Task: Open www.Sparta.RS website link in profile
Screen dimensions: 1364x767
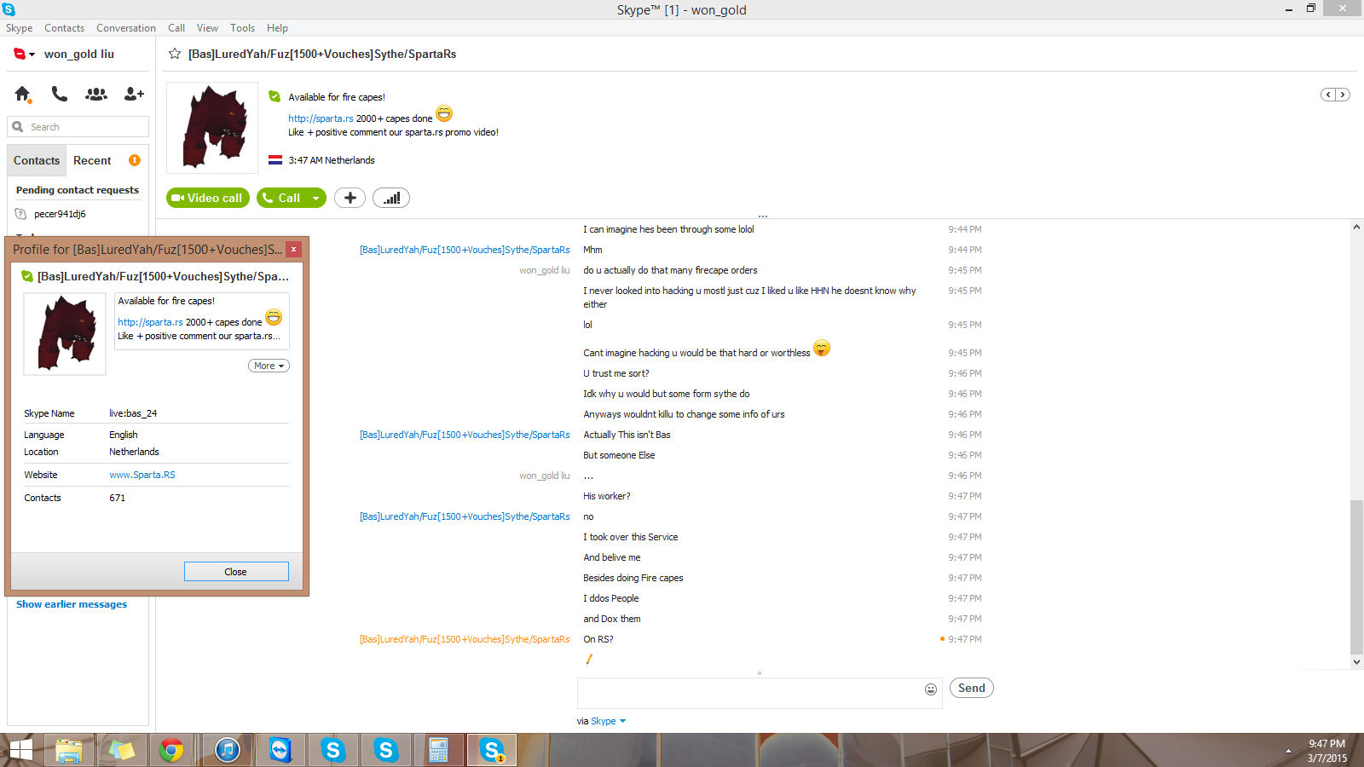Action: [x=142, y=475]
